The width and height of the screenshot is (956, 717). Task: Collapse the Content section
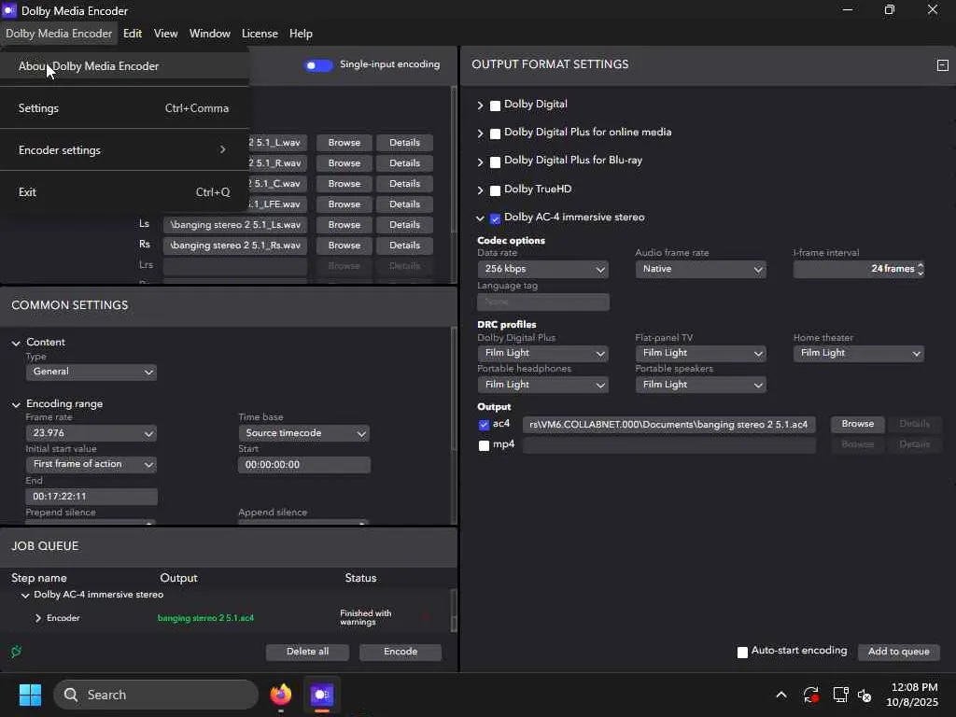(x=16, y=344)
